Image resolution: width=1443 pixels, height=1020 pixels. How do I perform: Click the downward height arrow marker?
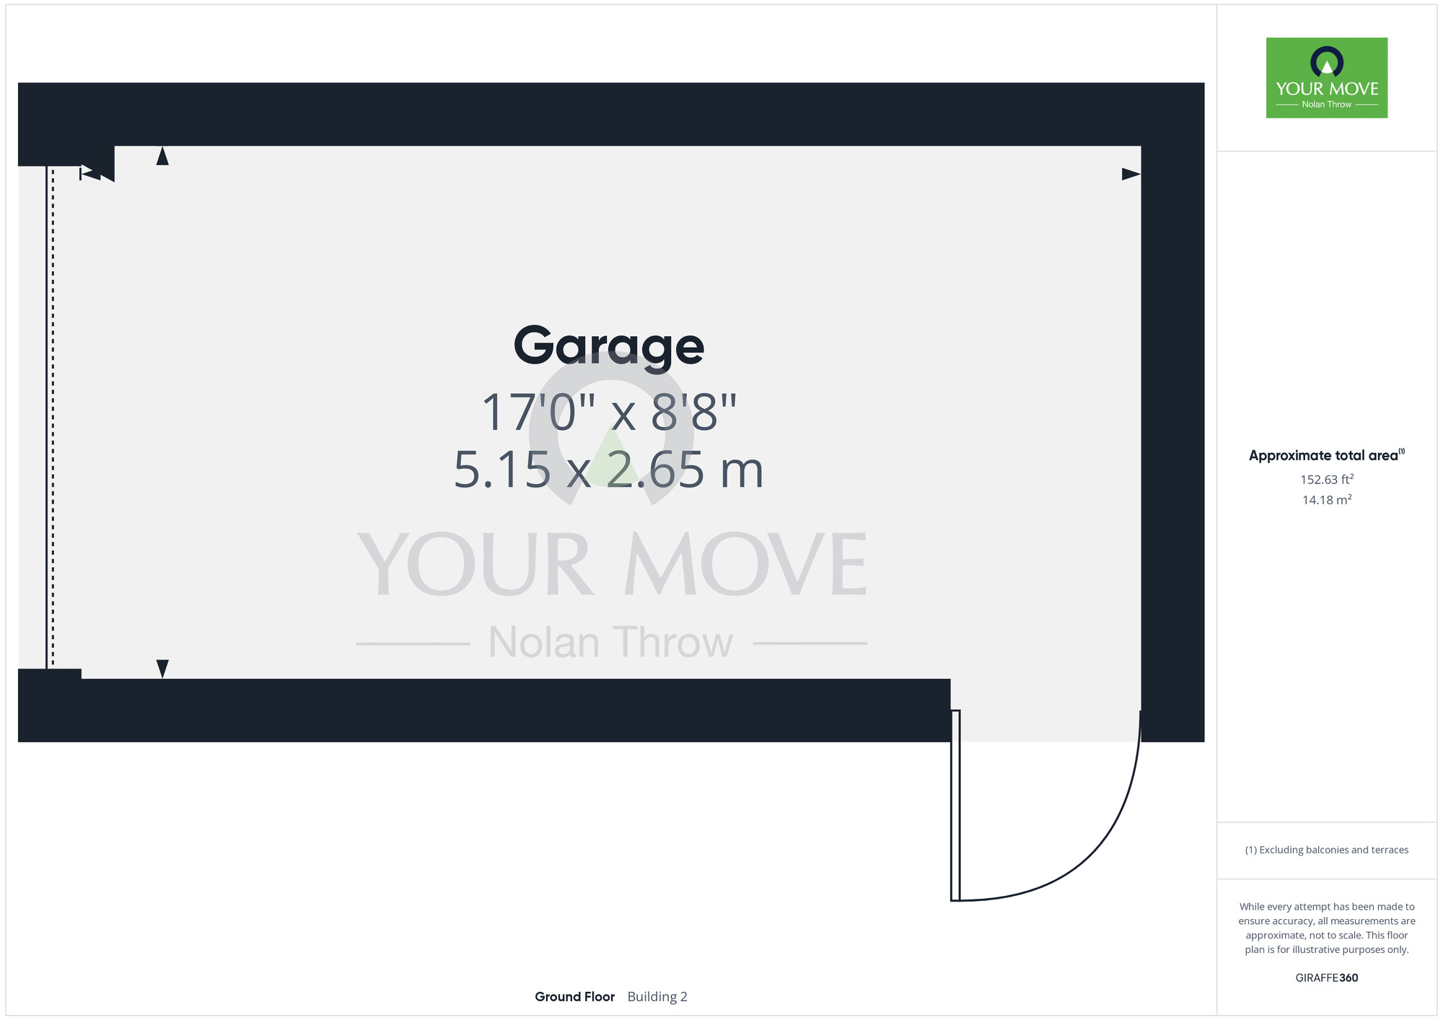(162, 669)
